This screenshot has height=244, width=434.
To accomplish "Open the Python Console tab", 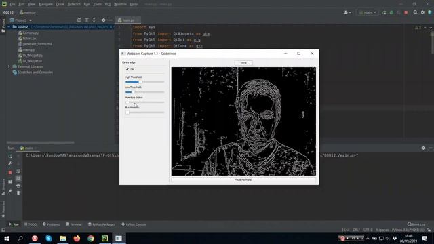I will pos(134,224).
